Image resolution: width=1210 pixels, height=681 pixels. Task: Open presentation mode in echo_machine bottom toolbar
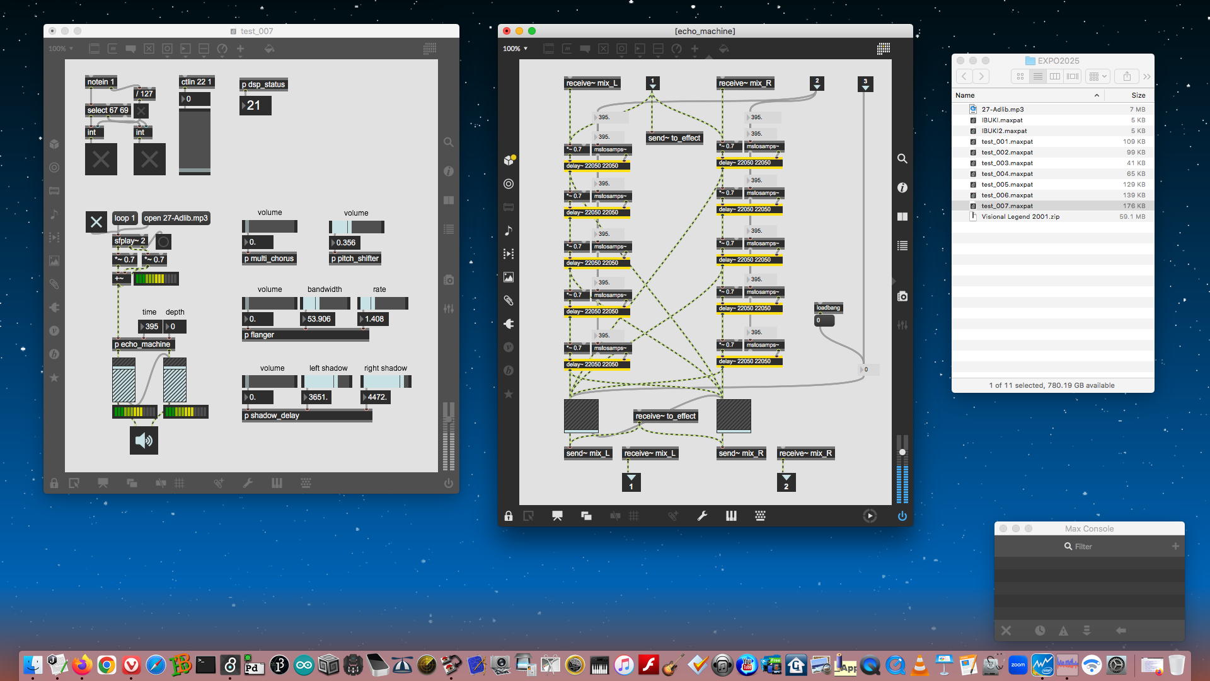click(557, 516)
